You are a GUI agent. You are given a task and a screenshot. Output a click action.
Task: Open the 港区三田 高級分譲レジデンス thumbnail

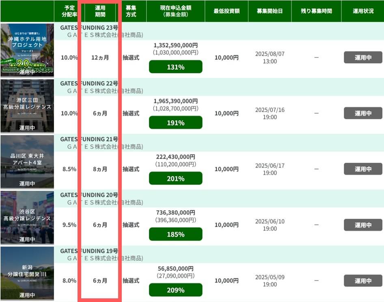27,106
